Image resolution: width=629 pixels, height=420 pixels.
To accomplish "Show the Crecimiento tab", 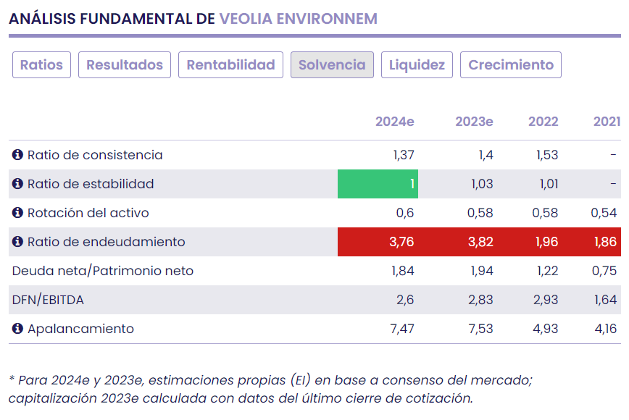I will (x=510, y=64).
